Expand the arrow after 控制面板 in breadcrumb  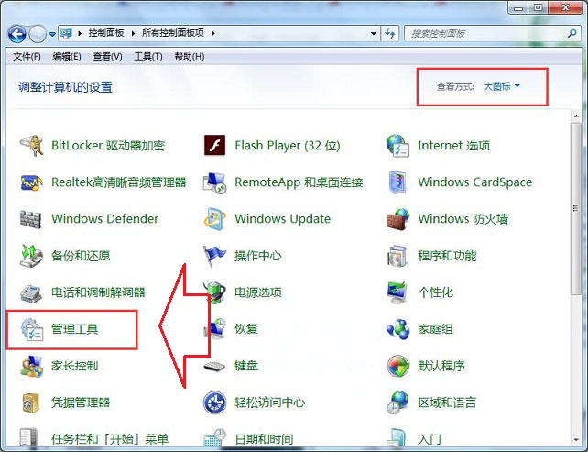[133, 33]
